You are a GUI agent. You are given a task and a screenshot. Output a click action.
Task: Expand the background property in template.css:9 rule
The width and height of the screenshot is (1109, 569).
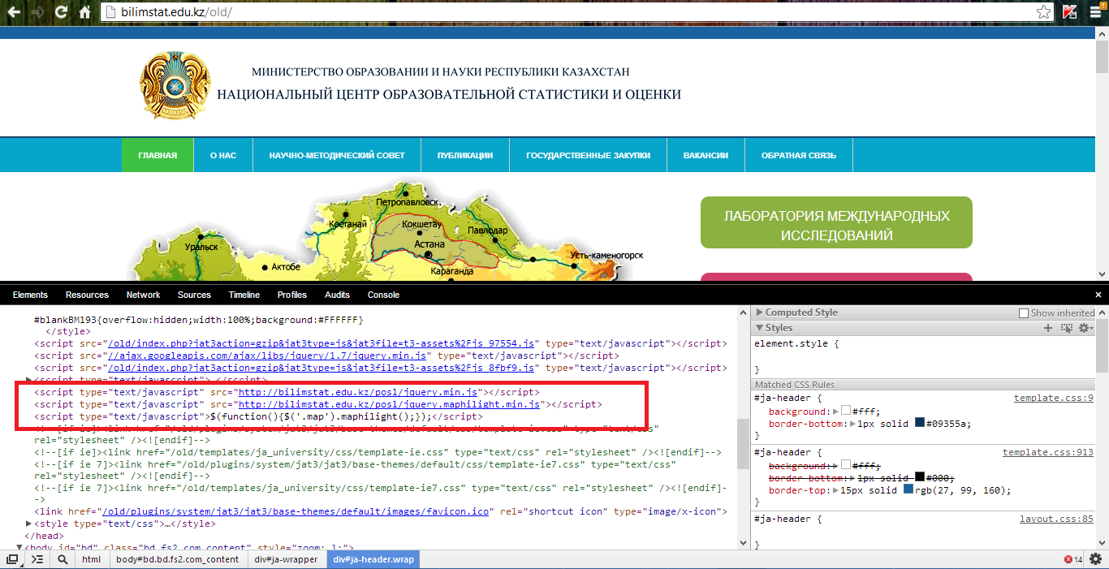point(836,412)
